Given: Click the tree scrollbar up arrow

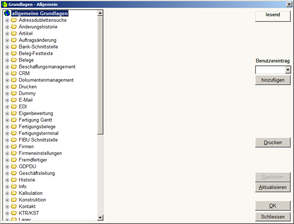Looking at the screenshot, I should [100, 13].
